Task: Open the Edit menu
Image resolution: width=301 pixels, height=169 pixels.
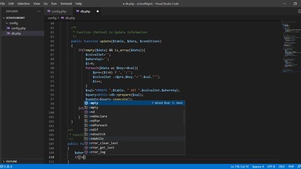Action: point(11,4)
